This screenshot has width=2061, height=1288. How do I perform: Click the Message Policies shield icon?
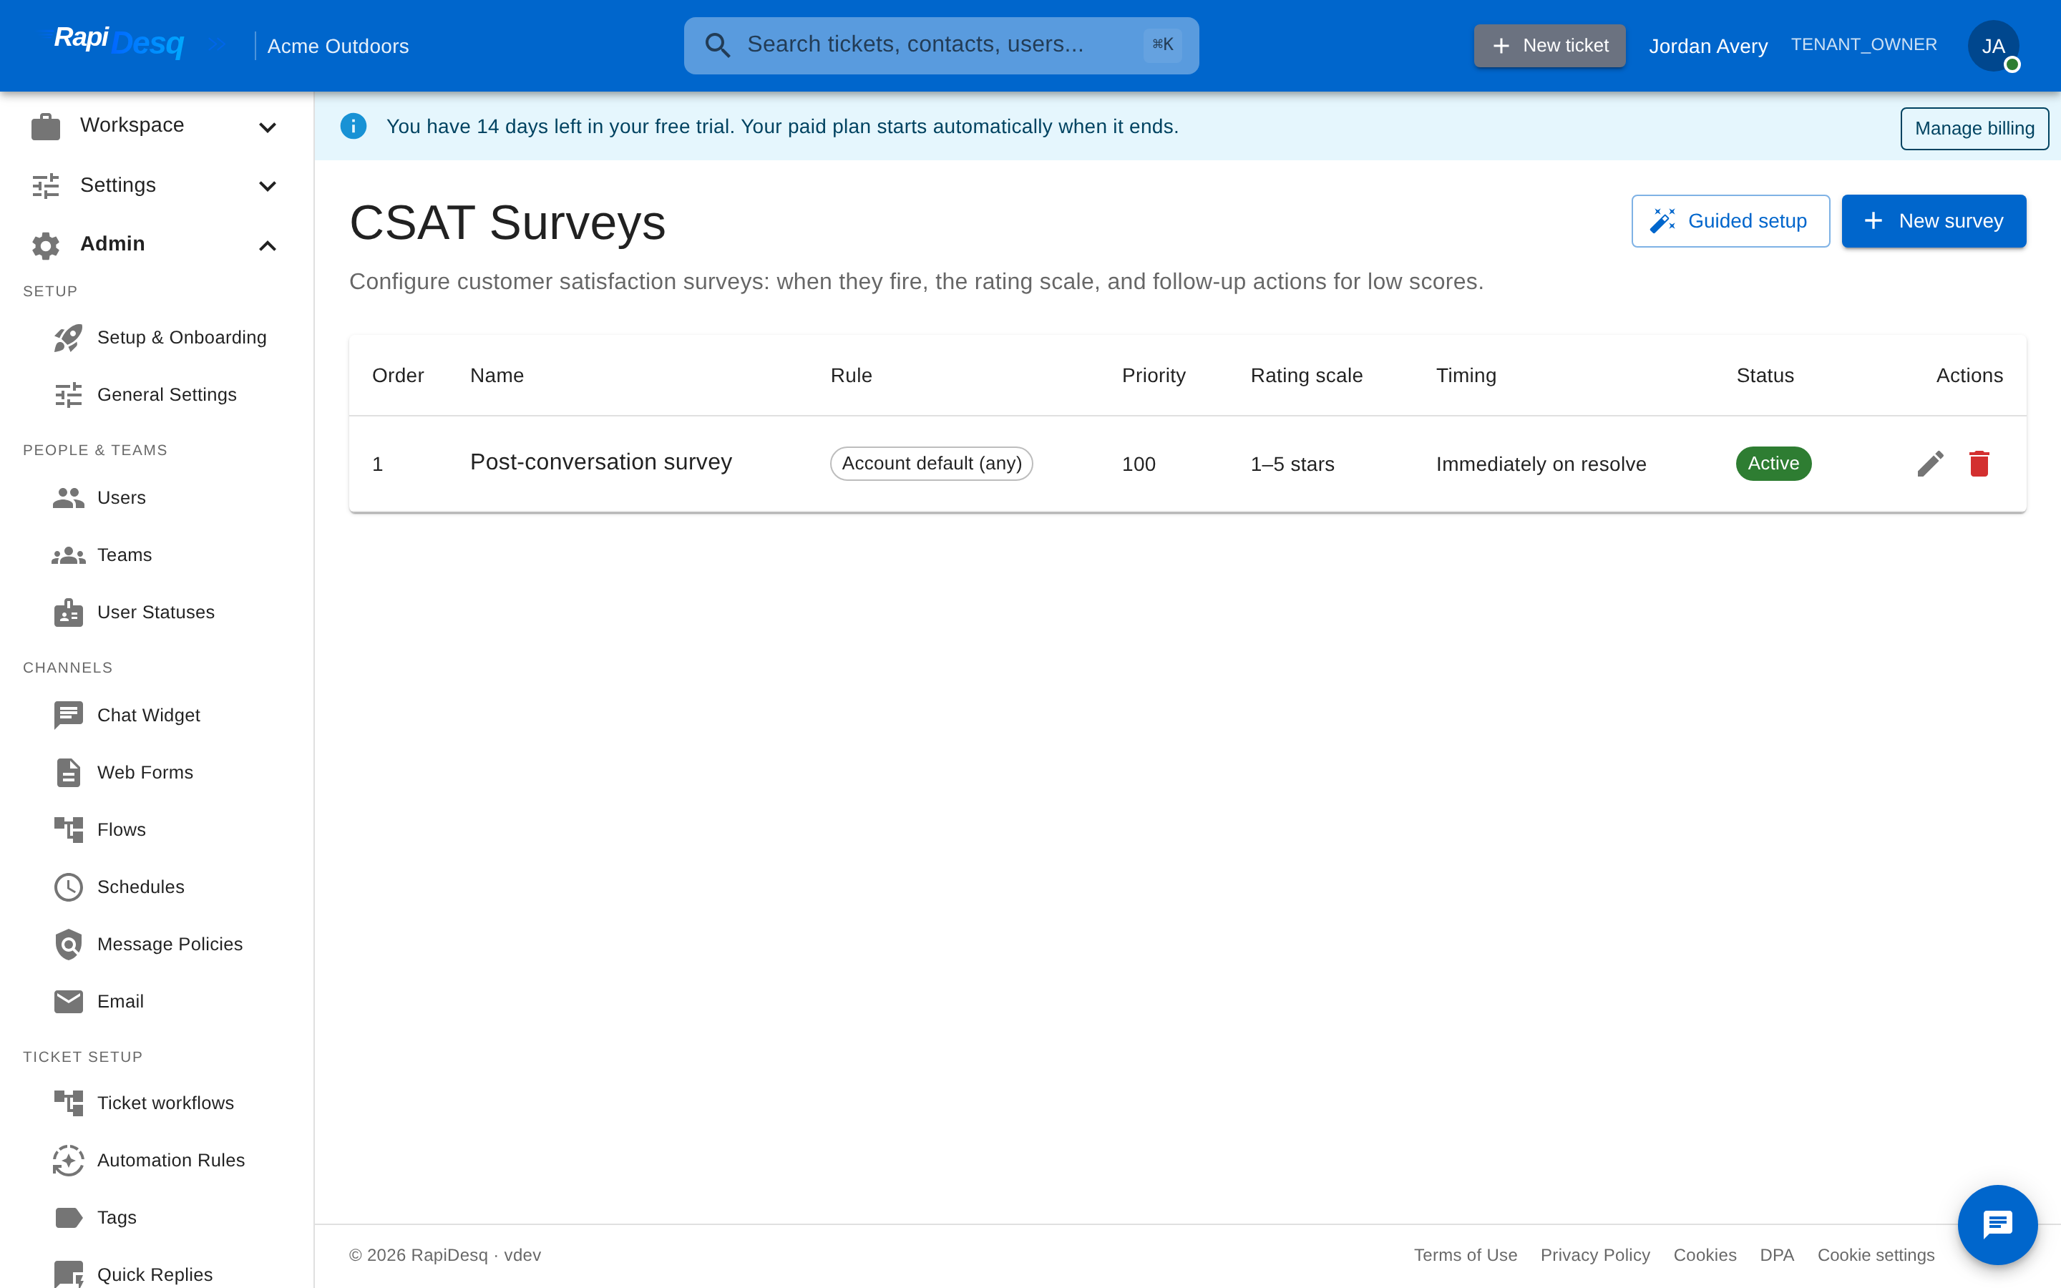[x=68, y=945]
